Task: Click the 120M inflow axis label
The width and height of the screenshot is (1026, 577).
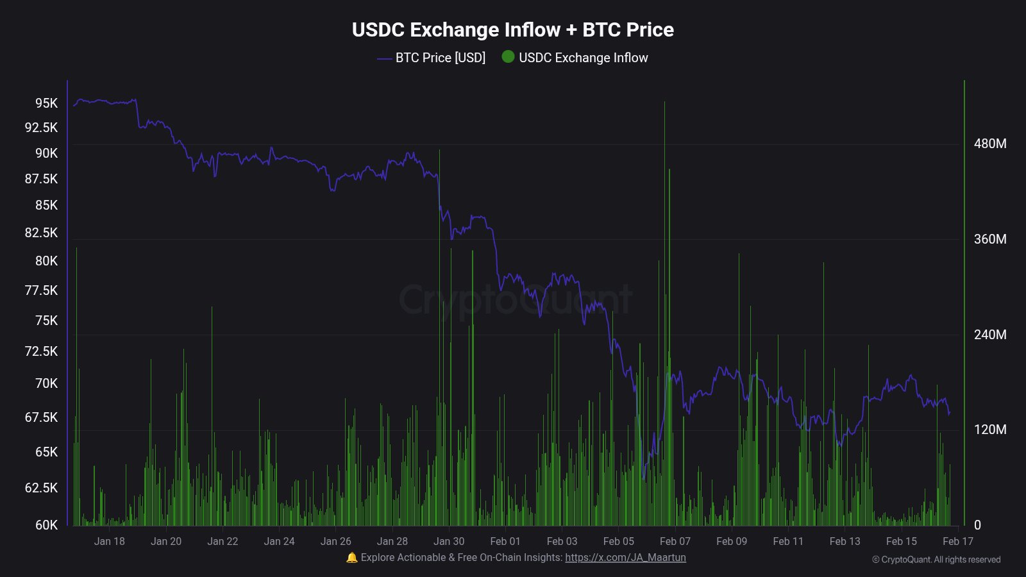Action: tap(989, 430)
